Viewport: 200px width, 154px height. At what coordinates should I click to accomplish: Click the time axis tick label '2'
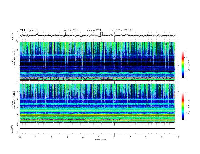click(52, 137)
